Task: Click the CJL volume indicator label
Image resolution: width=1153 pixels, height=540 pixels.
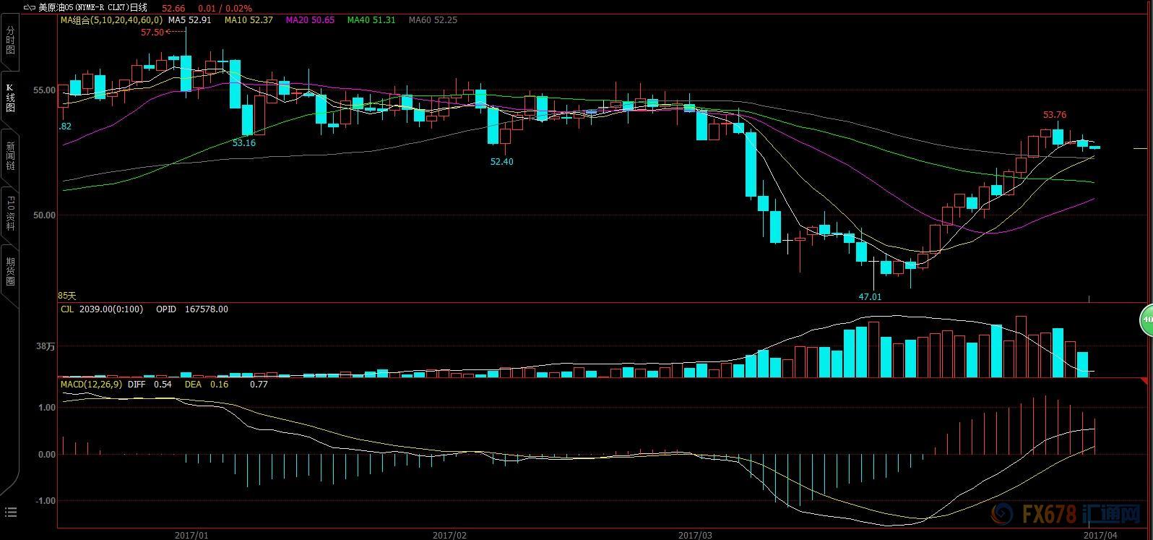Action: 67,309
